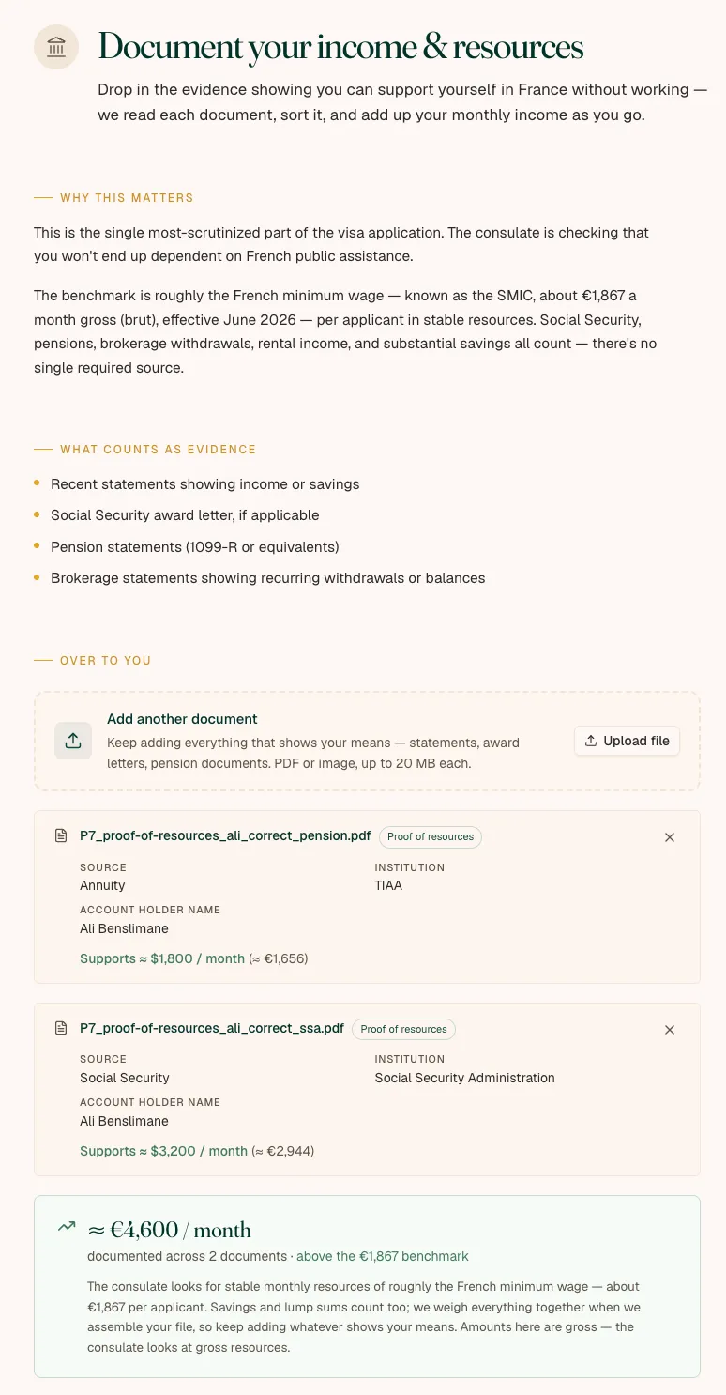Click the ≈ €4,600 / month total
Viewport: 726px width, 1395px height.
(x=170, y=1230)
